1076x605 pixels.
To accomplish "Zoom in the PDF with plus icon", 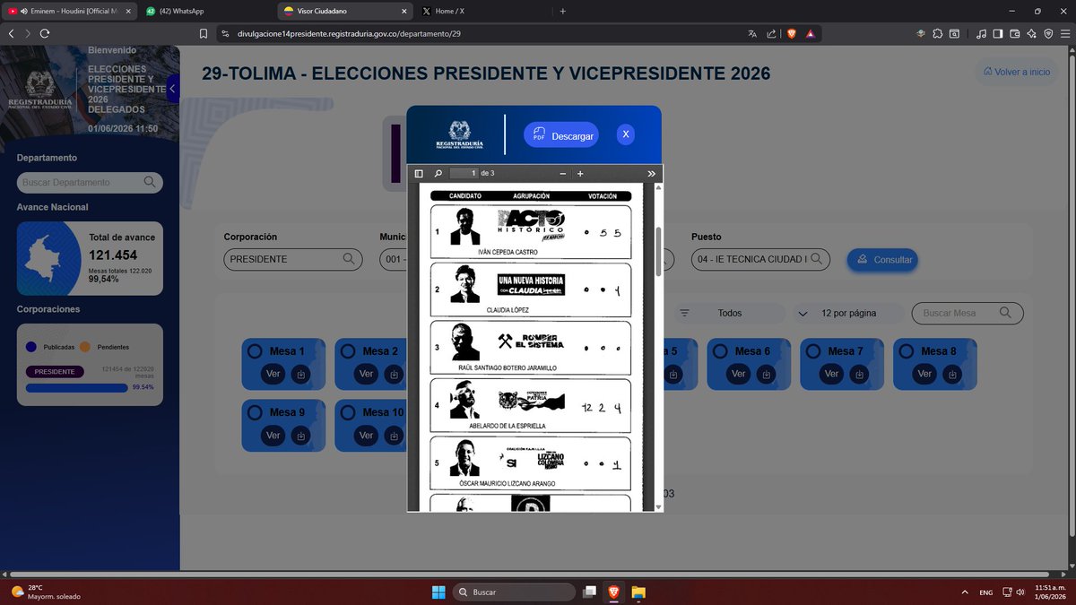I will pyautogui.click(x=580, y=173).
